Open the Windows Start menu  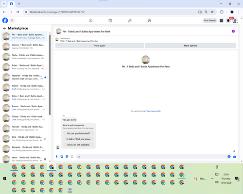pyautogui.click(x=4, y=178)
